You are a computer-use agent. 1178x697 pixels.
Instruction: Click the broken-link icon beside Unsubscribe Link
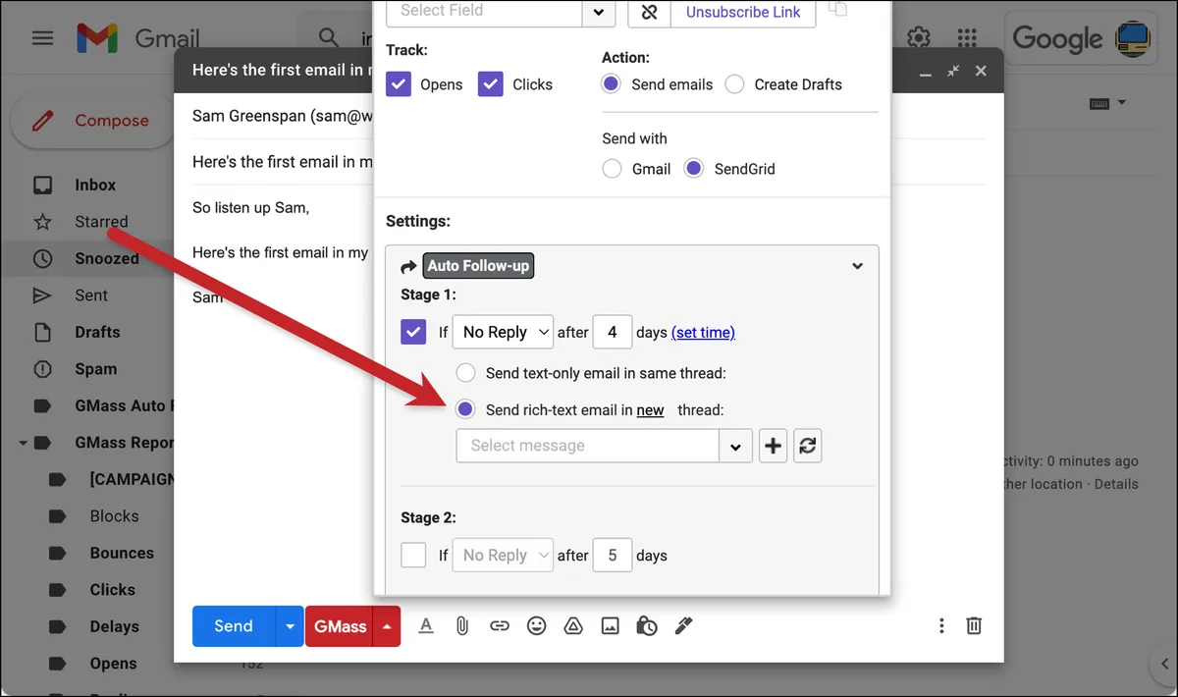tap(649, 12)
